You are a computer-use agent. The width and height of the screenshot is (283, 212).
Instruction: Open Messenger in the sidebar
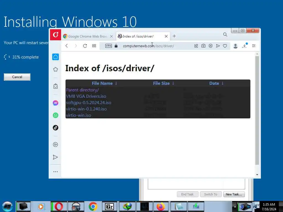tap(56, 103)
